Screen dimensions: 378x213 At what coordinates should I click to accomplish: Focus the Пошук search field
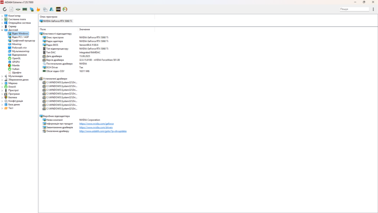(x=354, y=9)
